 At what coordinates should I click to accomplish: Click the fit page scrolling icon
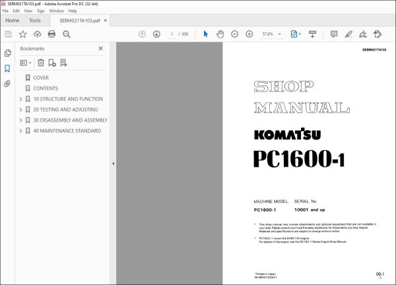[x=294, y=34]
